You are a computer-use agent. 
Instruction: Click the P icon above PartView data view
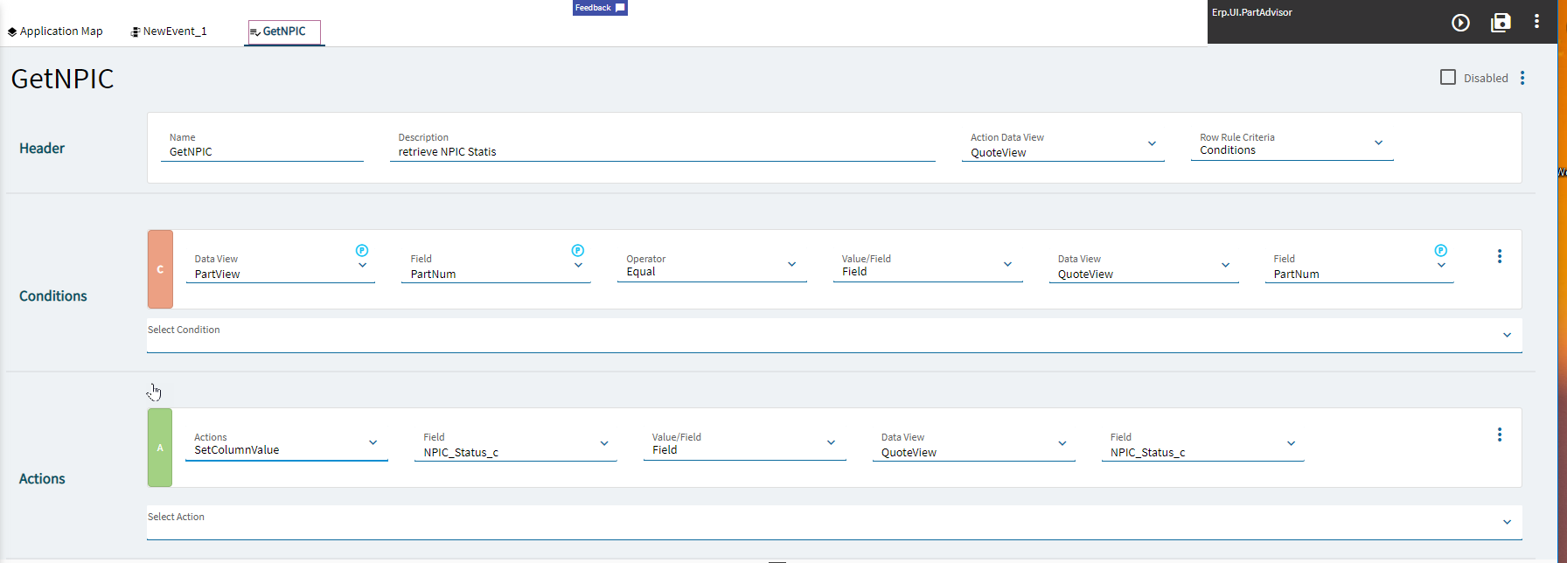(x=362, y=251)
